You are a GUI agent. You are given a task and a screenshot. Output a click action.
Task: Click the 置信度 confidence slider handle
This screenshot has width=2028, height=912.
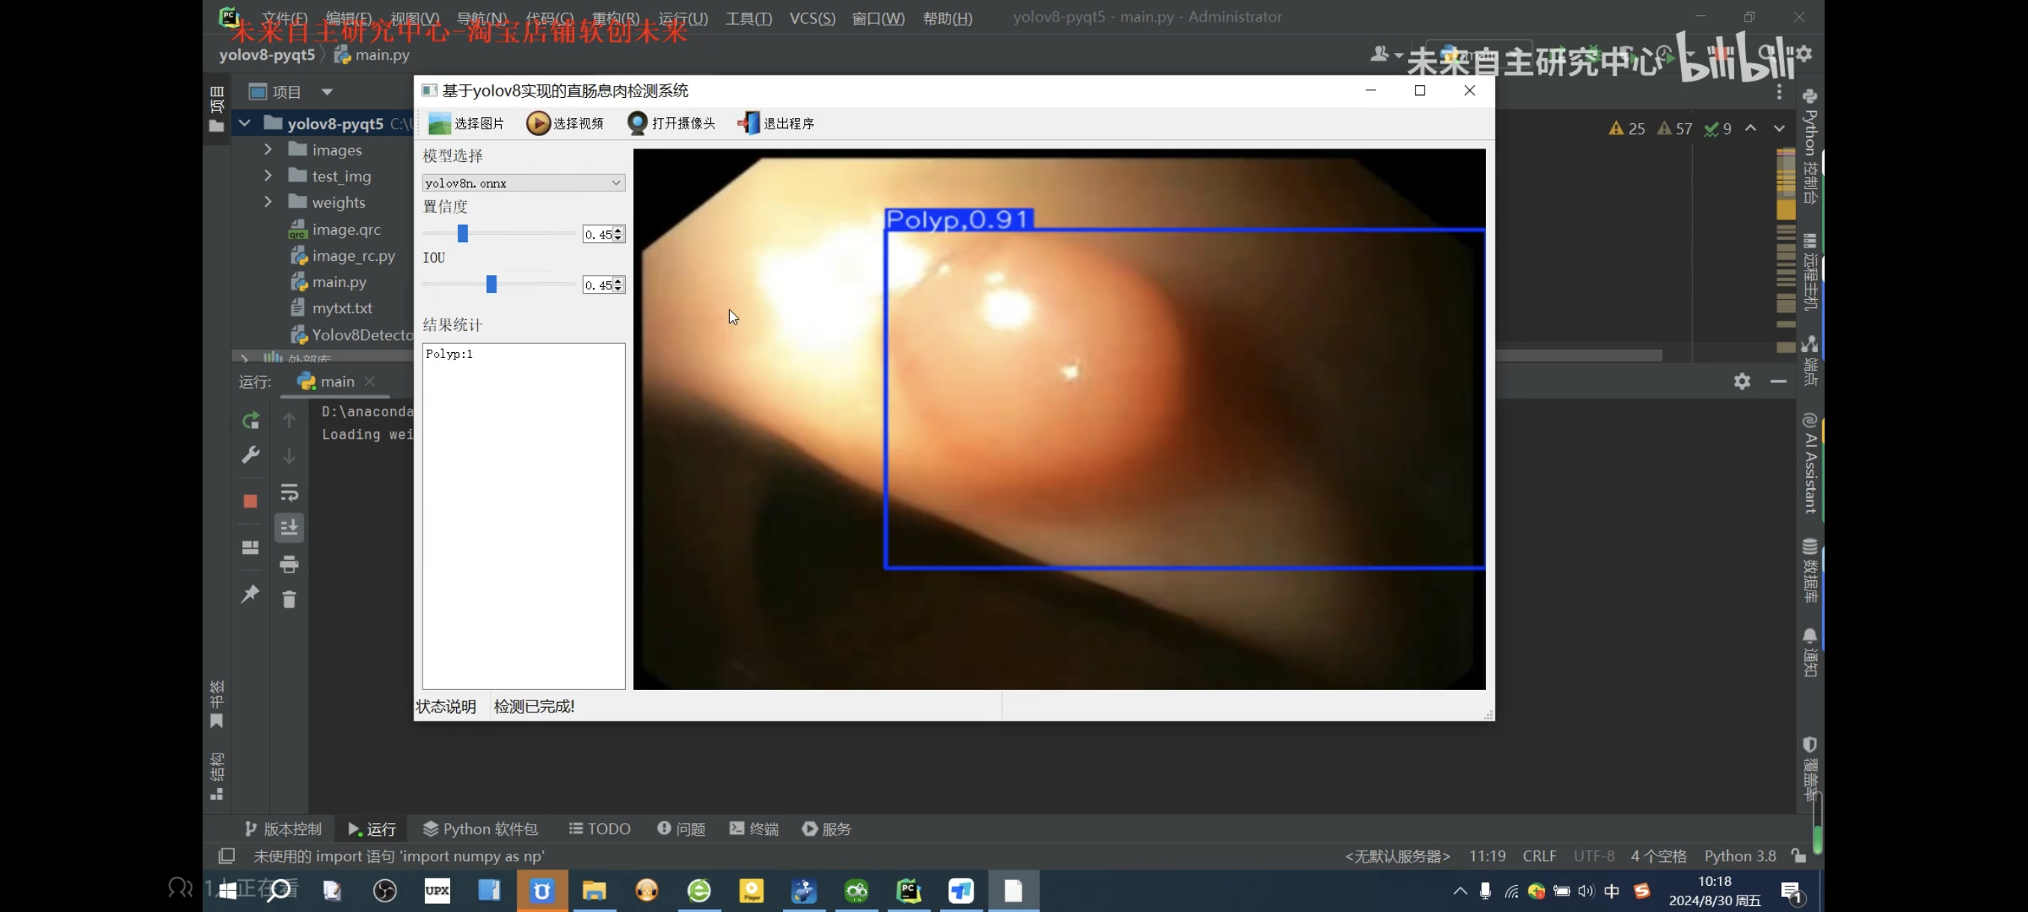point(463,234)
